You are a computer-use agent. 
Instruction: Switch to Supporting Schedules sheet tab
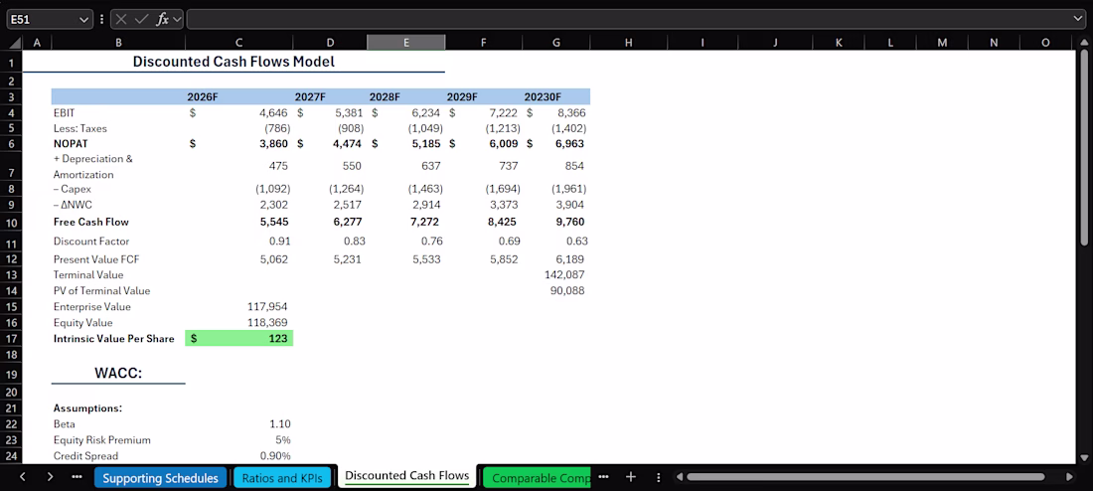(160, 478)
